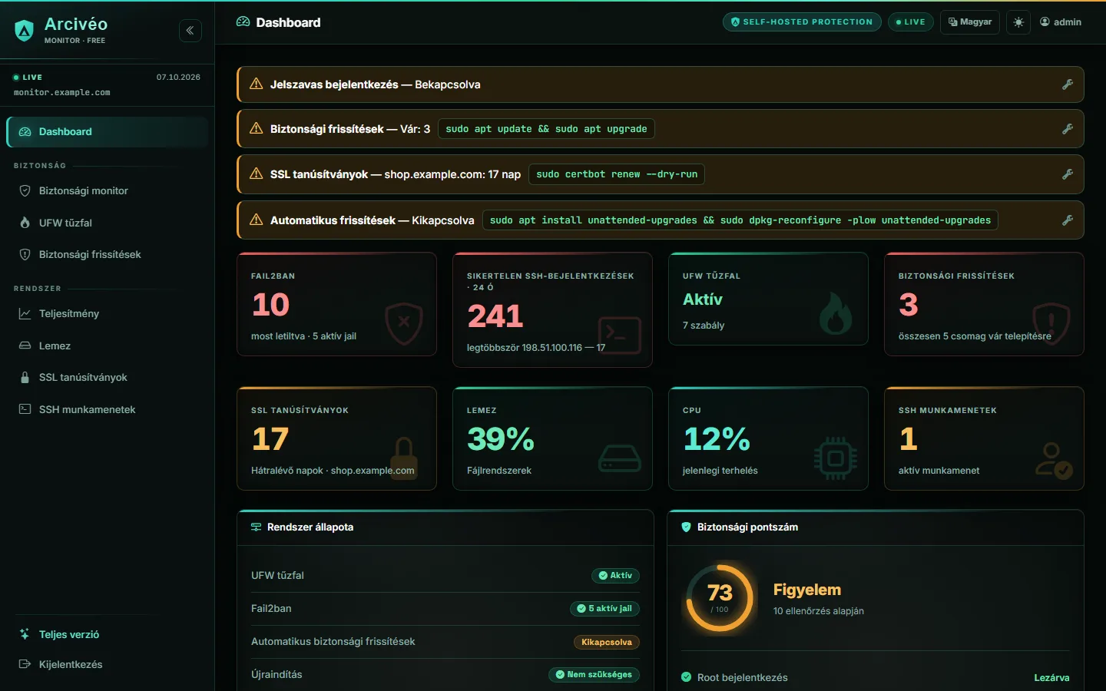Click the Lezárva status for Root bejelentkezés
The height and width of the screenshot is (691, 1106).
pyautogui.click(x=1051, y=678)
